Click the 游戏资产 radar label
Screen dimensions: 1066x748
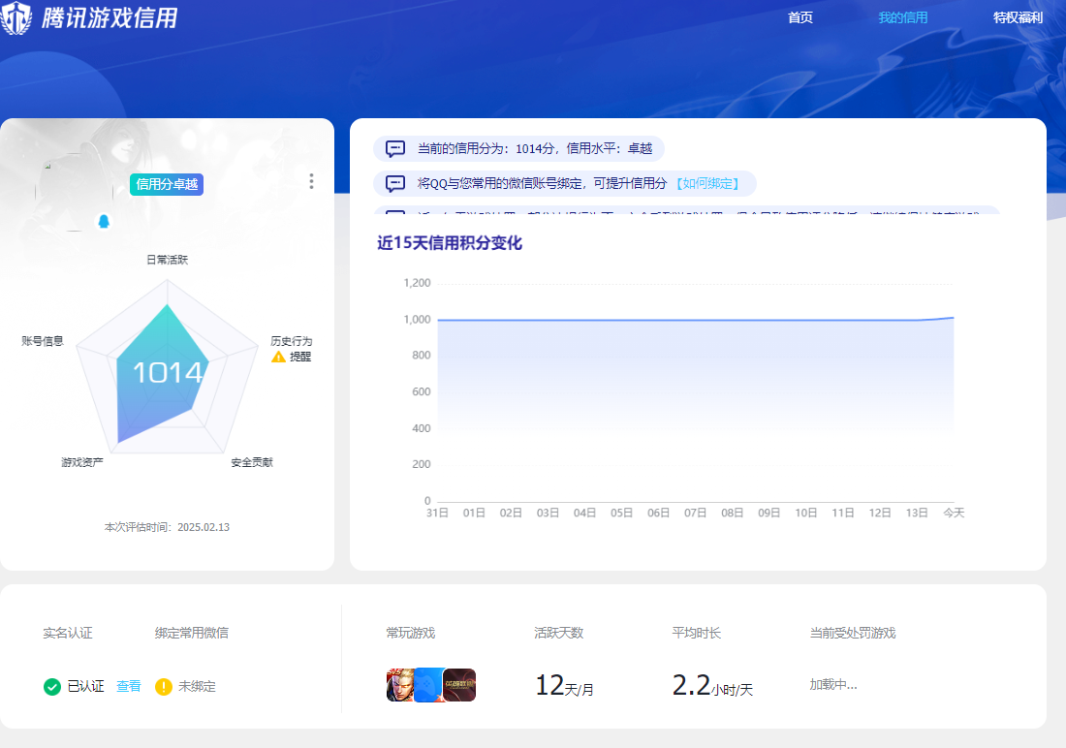(82, 462)
